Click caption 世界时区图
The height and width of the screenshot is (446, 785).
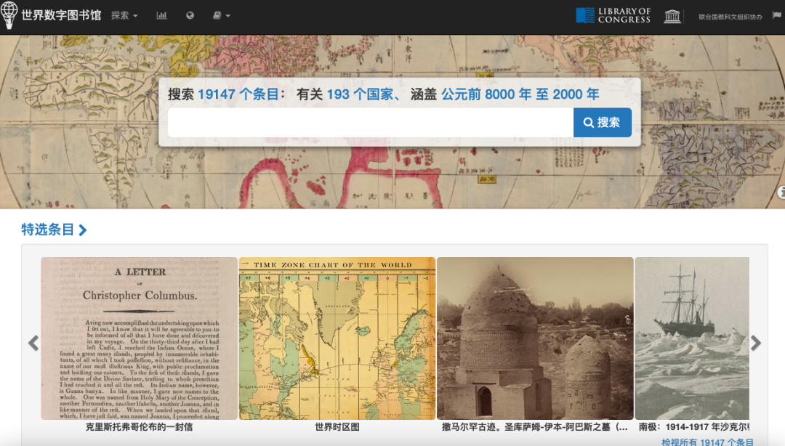tap(337, 427)
